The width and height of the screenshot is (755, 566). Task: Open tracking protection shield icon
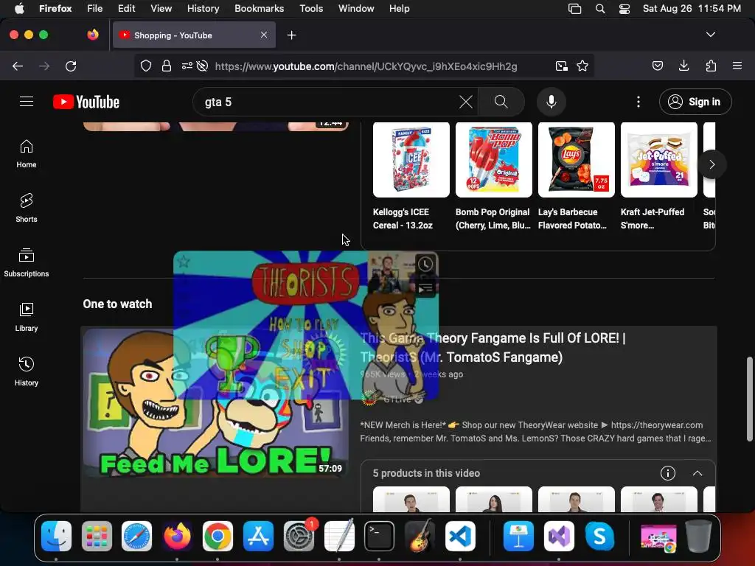coord(146,66)
